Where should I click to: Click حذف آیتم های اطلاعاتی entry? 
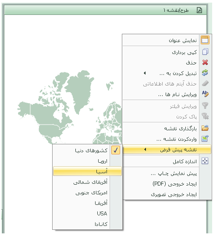click(167, 84)
